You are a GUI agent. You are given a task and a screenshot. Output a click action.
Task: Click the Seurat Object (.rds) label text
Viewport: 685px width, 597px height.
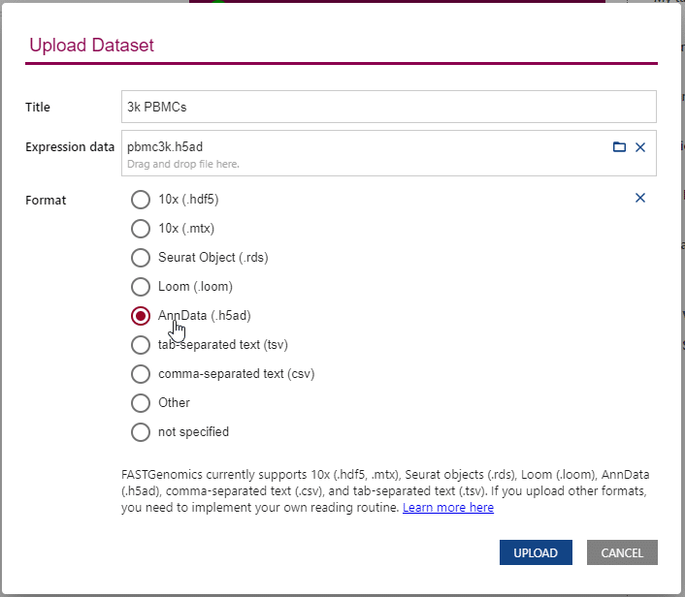tap(213, 258)
